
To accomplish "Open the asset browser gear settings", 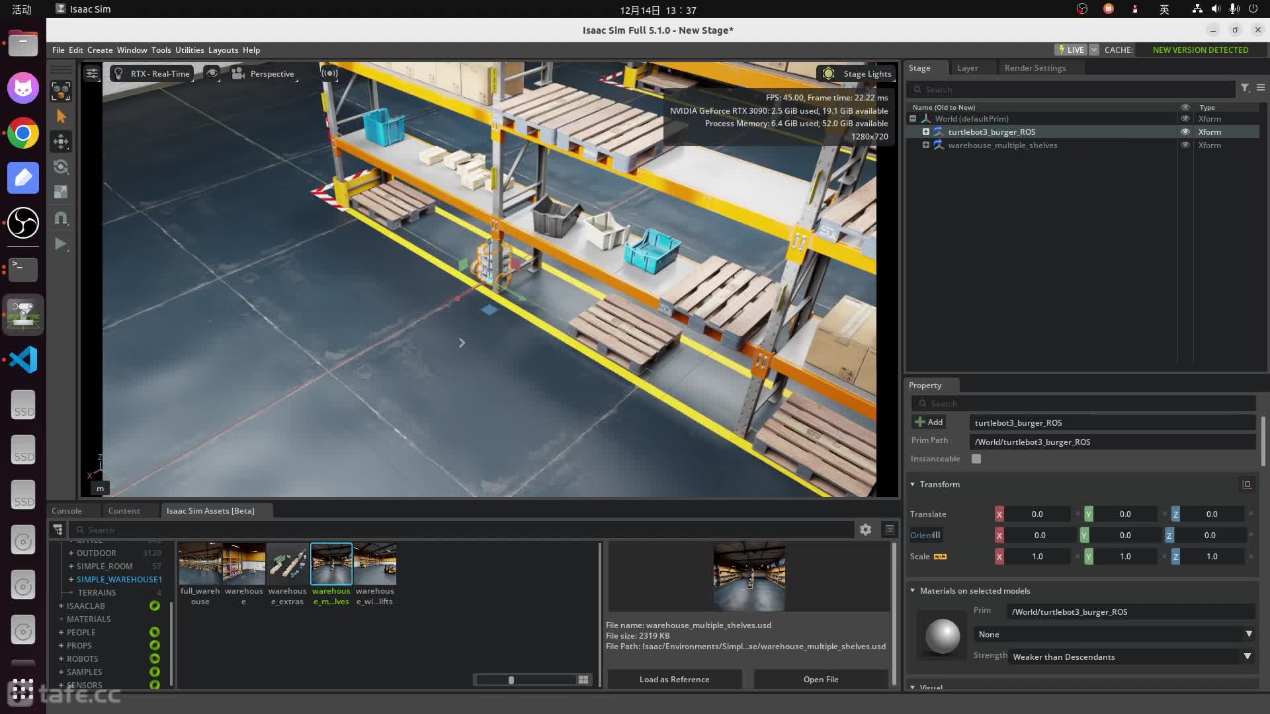I will tap(865, 530).
